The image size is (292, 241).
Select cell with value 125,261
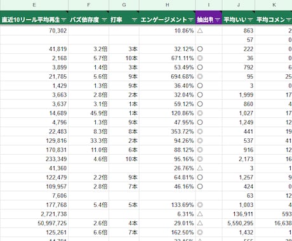coord(34,232)
